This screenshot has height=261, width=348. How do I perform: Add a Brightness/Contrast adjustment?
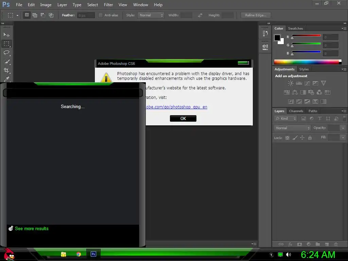click(x=291, y=83)
